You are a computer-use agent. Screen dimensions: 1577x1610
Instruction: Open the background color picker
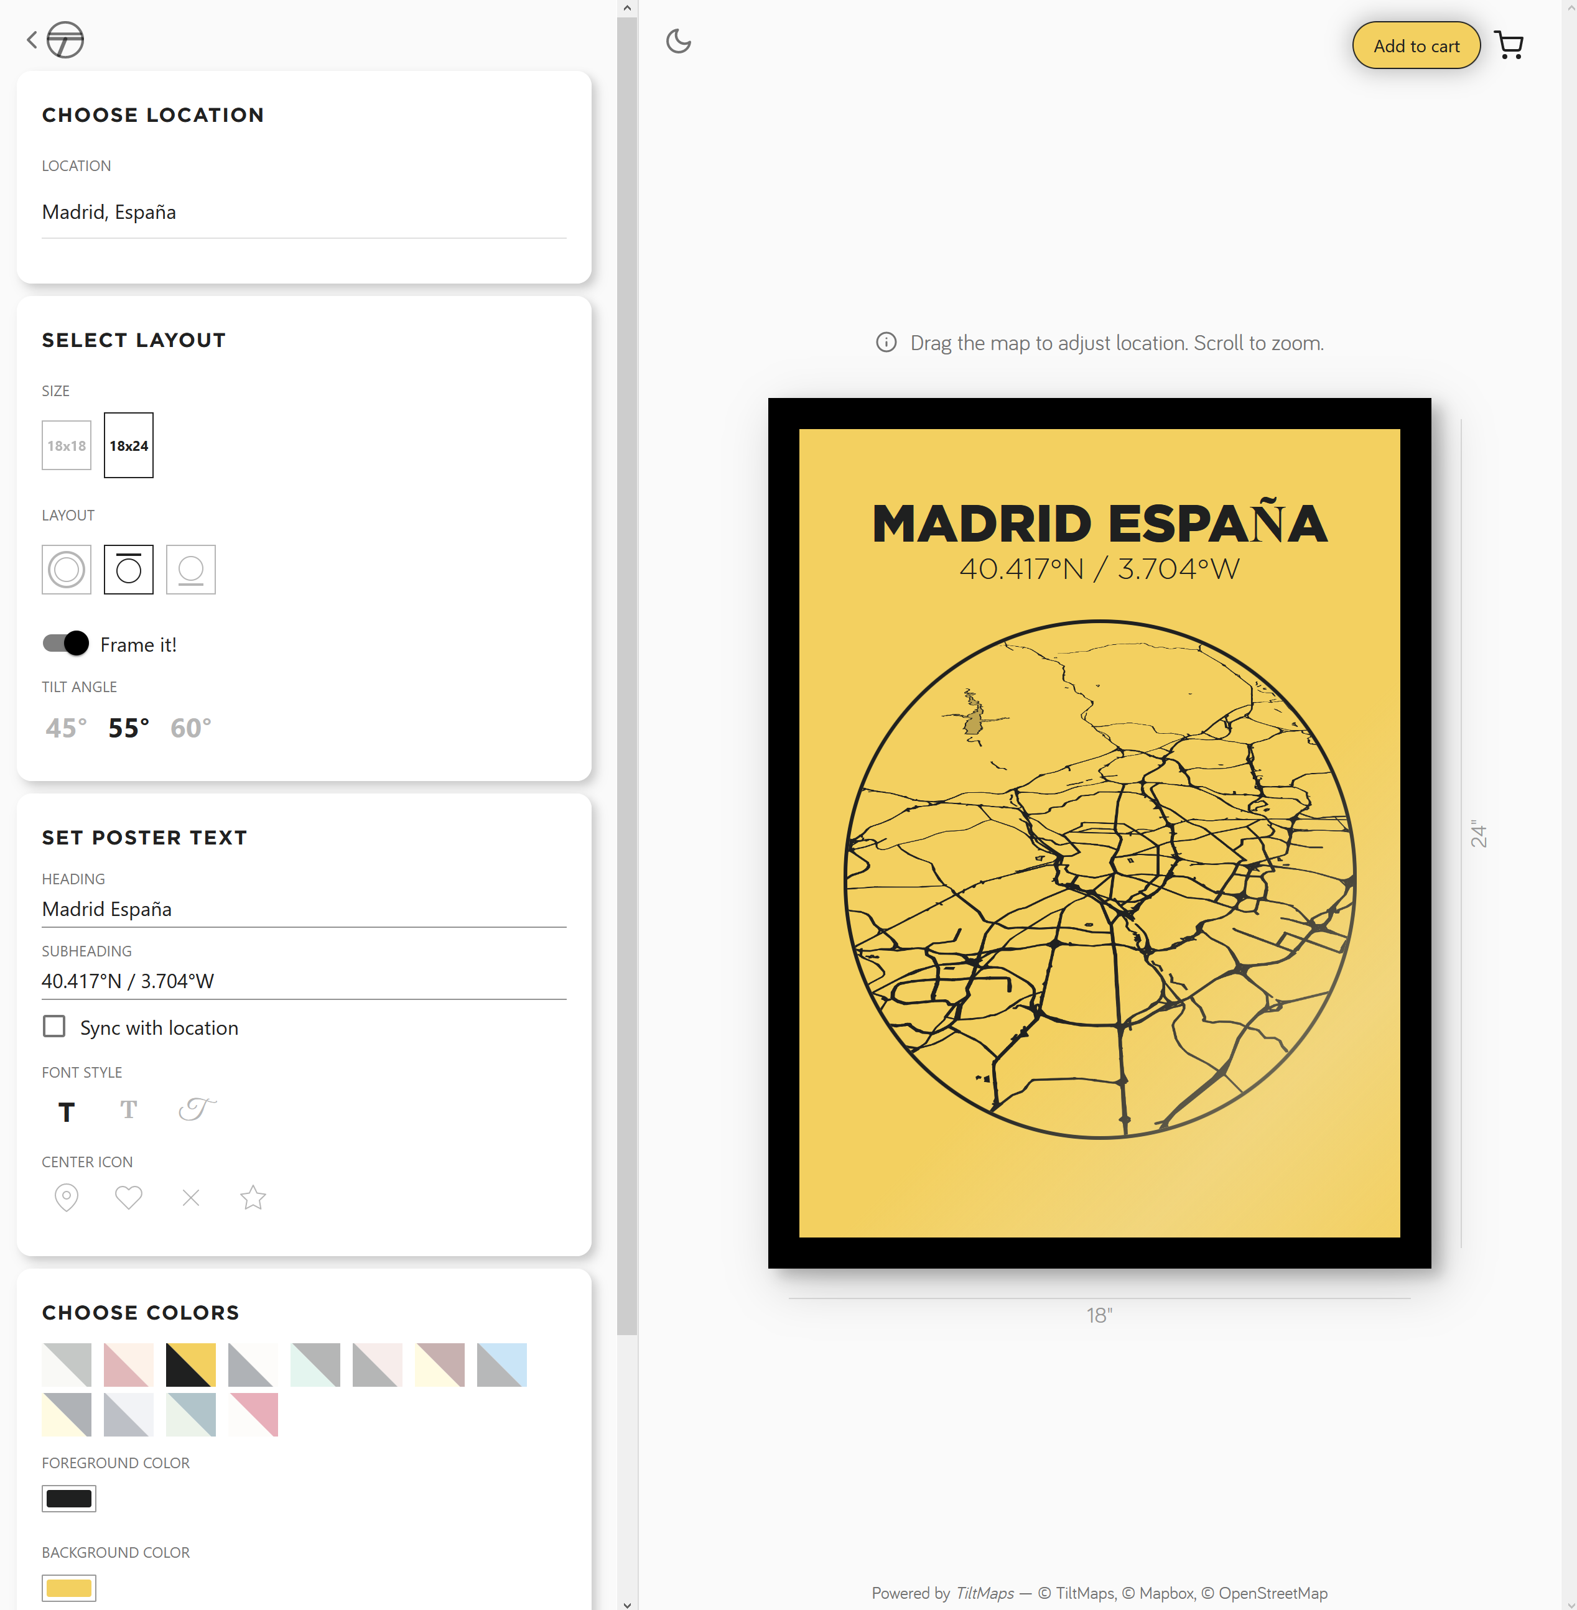click(x=69, y=1588)
